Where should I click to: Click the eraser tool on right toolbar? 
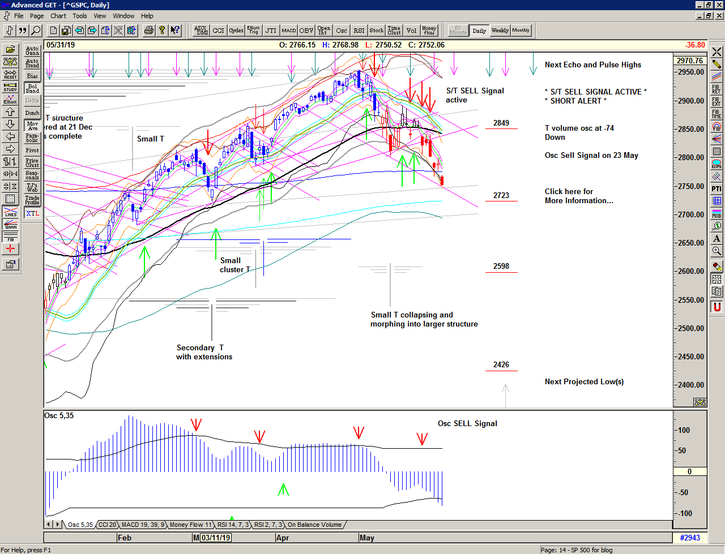click(717, 266)
